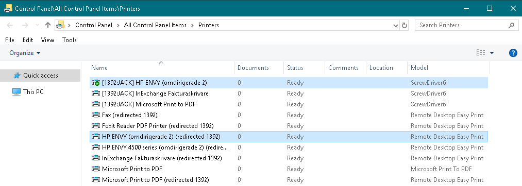Open the Organize dropdown
Screen dimensions: 522x186
click(x=25, y=53)
